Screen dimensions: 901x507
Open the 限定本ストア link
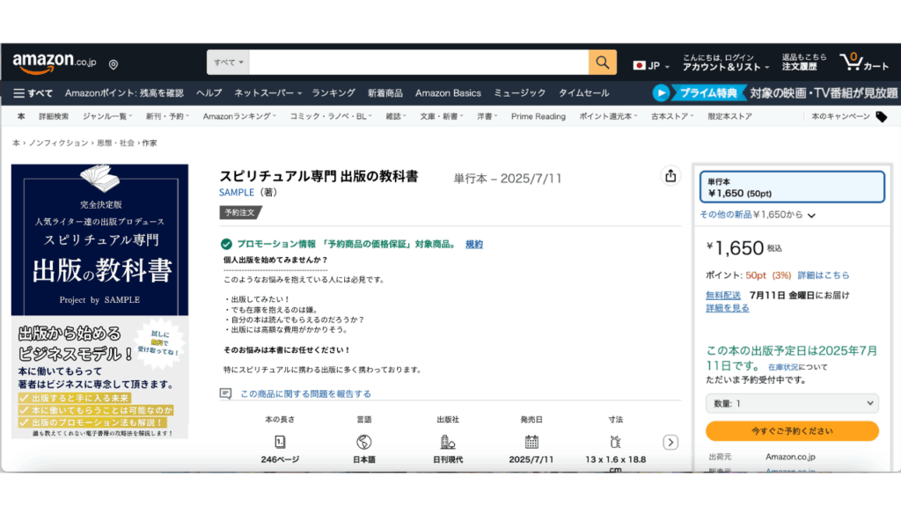pos(729,117)
